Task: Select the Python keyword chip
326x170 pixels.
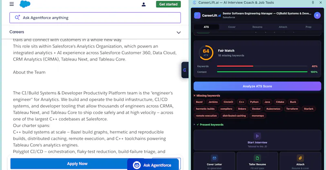Action: point(254,102)
